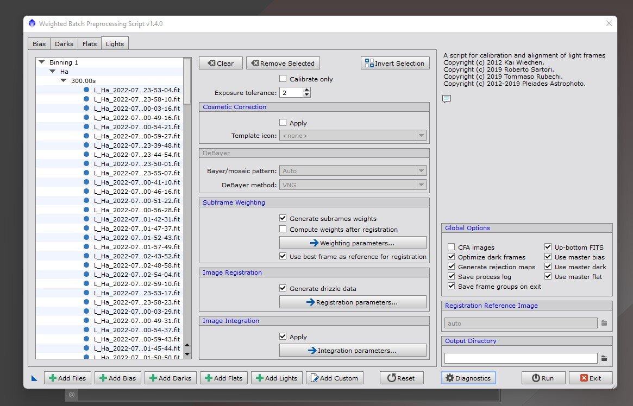Decrease Exposure tolerance with down arrow
This screenshot has height=406, width=633.
point(307,95)
